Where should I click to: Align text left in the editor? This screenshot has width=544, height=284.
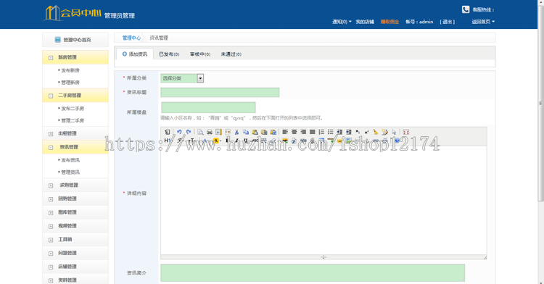285,132
